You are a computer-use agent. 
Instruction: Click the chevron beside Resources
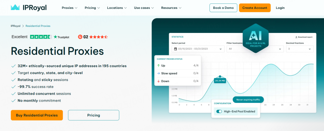point(180,8)
